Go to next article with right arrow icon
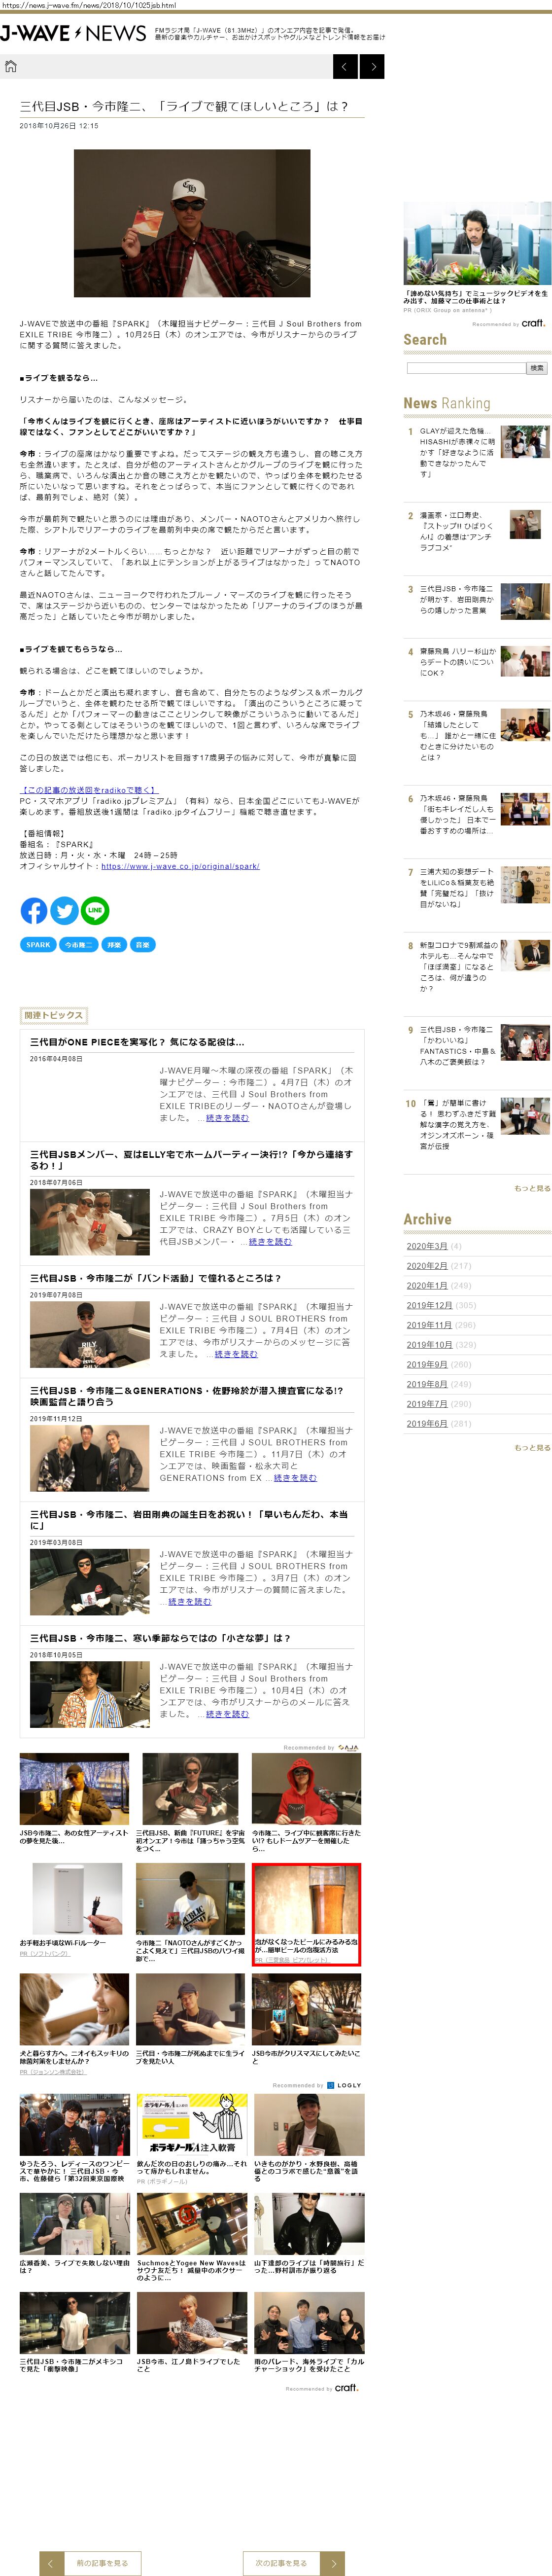Screen dimensions: 552x2576 tap(372, 67)
